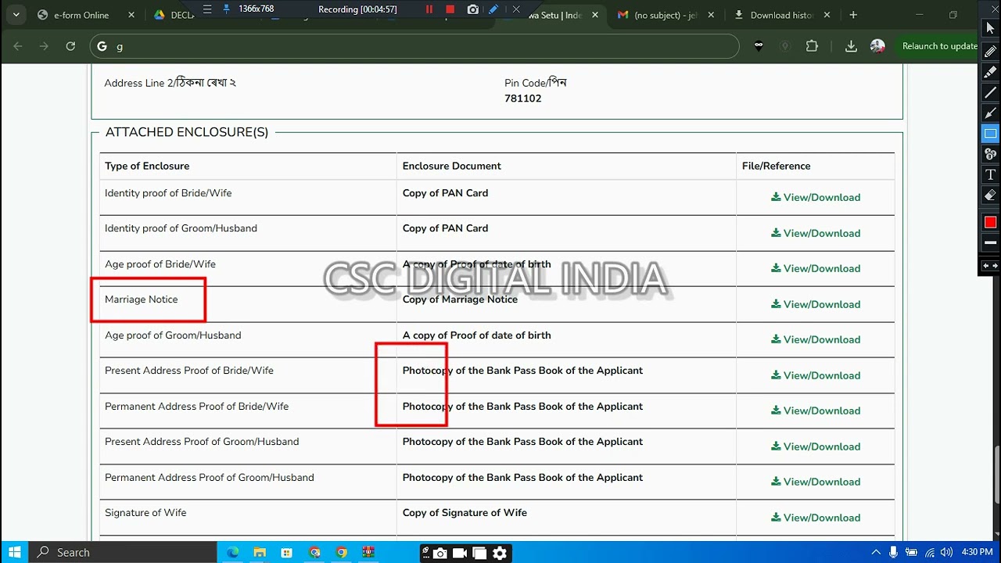View/Download Age proof of Bride/Wife
The width and height of the screenshot is (1001, 563).
pos(816,268)
